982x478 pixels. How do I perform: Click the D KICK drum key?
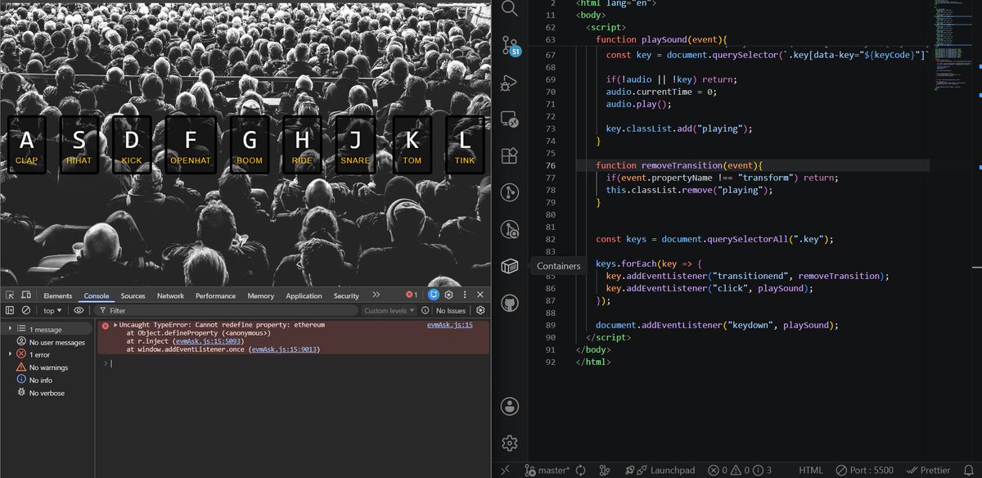(x=131, y=145)
